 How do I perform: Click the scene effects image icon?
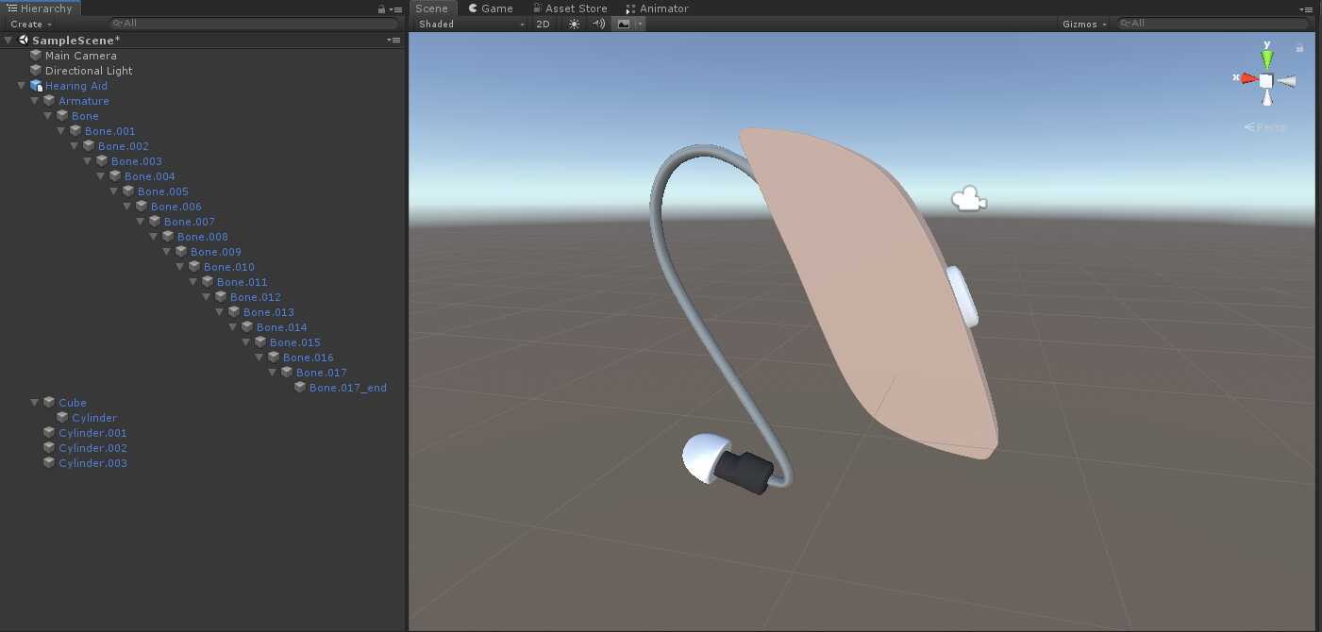623,24
